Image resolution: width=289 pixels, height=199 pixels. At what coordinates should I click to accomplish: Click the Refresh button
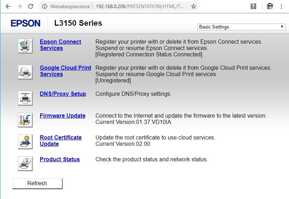pos(37,184)
